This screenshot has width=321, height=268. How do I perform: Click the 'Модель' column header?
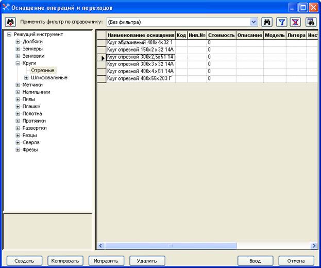pyautogui.click(x=275, y=35)
